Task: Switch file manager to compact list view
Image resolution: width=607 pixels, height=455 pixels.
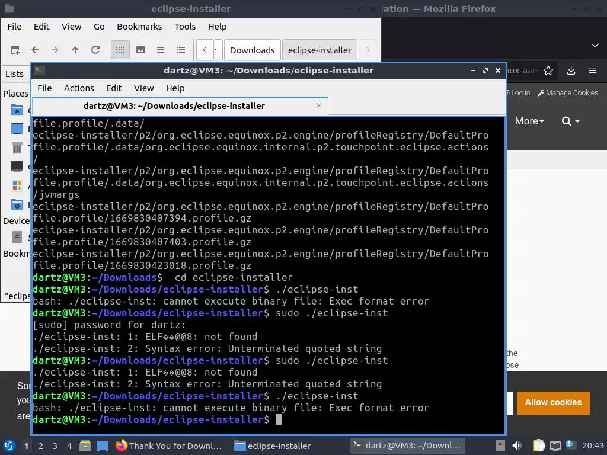Action: click(x=161, y=50)
